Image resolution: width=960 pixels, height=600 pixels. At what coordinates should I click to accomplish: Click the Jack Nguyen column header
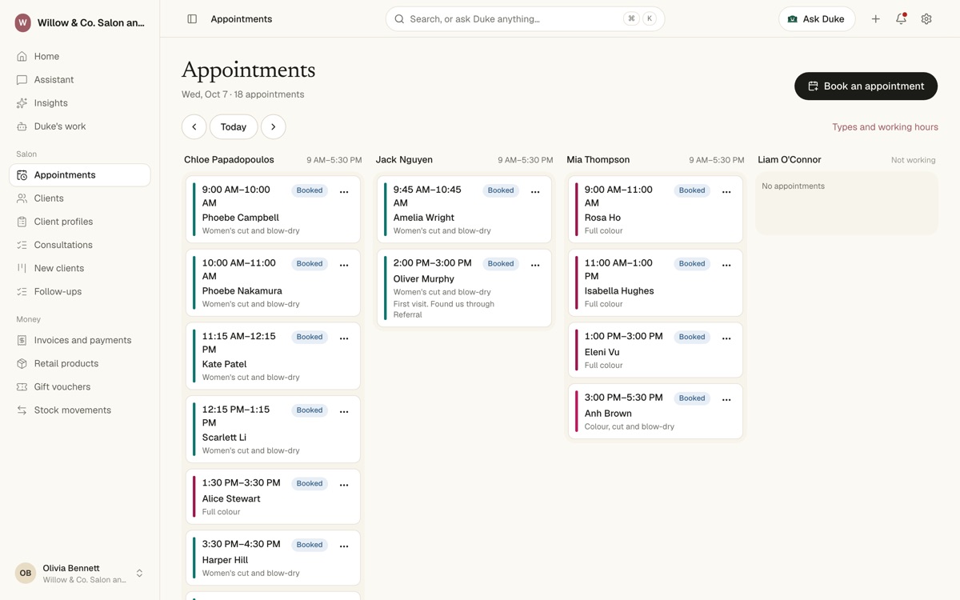[x=404, y=160]
